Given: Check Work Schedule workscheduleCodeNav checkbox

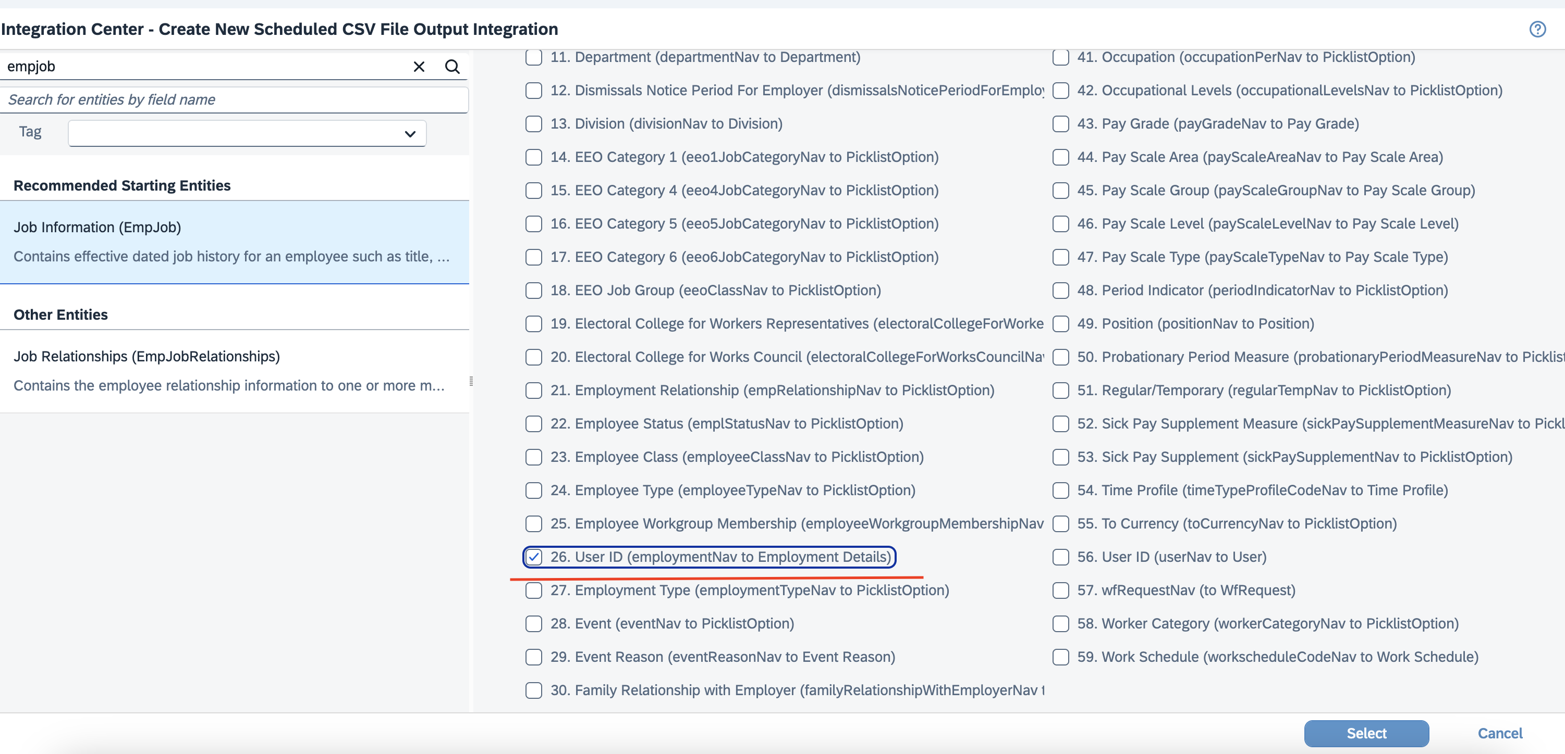Looking at the screenshot, I should click(x=1060, y=657).
